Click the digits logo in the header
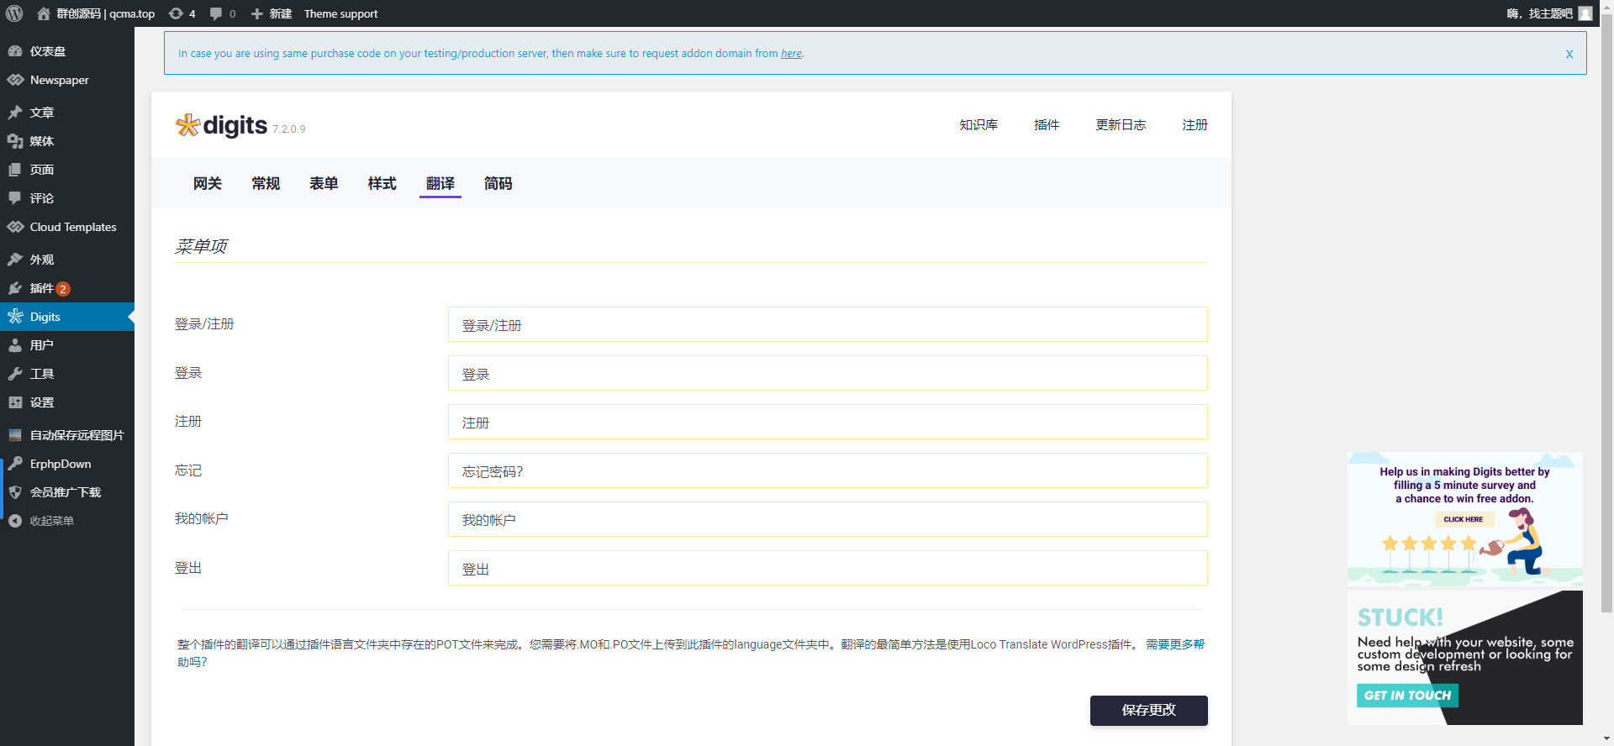The width and height of the screenshot is (1614, 746). 222,125
